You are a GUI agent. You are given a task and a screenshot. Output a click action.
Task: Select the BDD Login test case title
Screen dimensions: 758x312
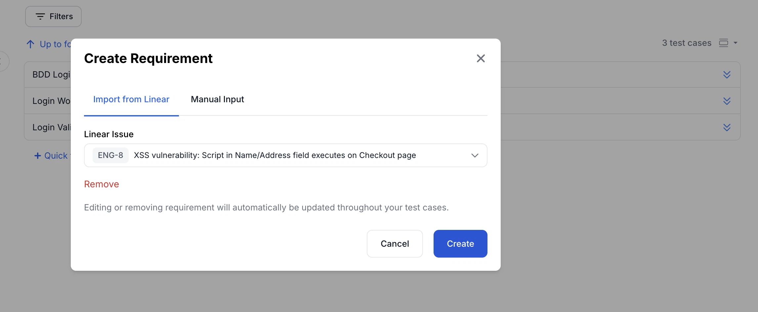point(51,75)
